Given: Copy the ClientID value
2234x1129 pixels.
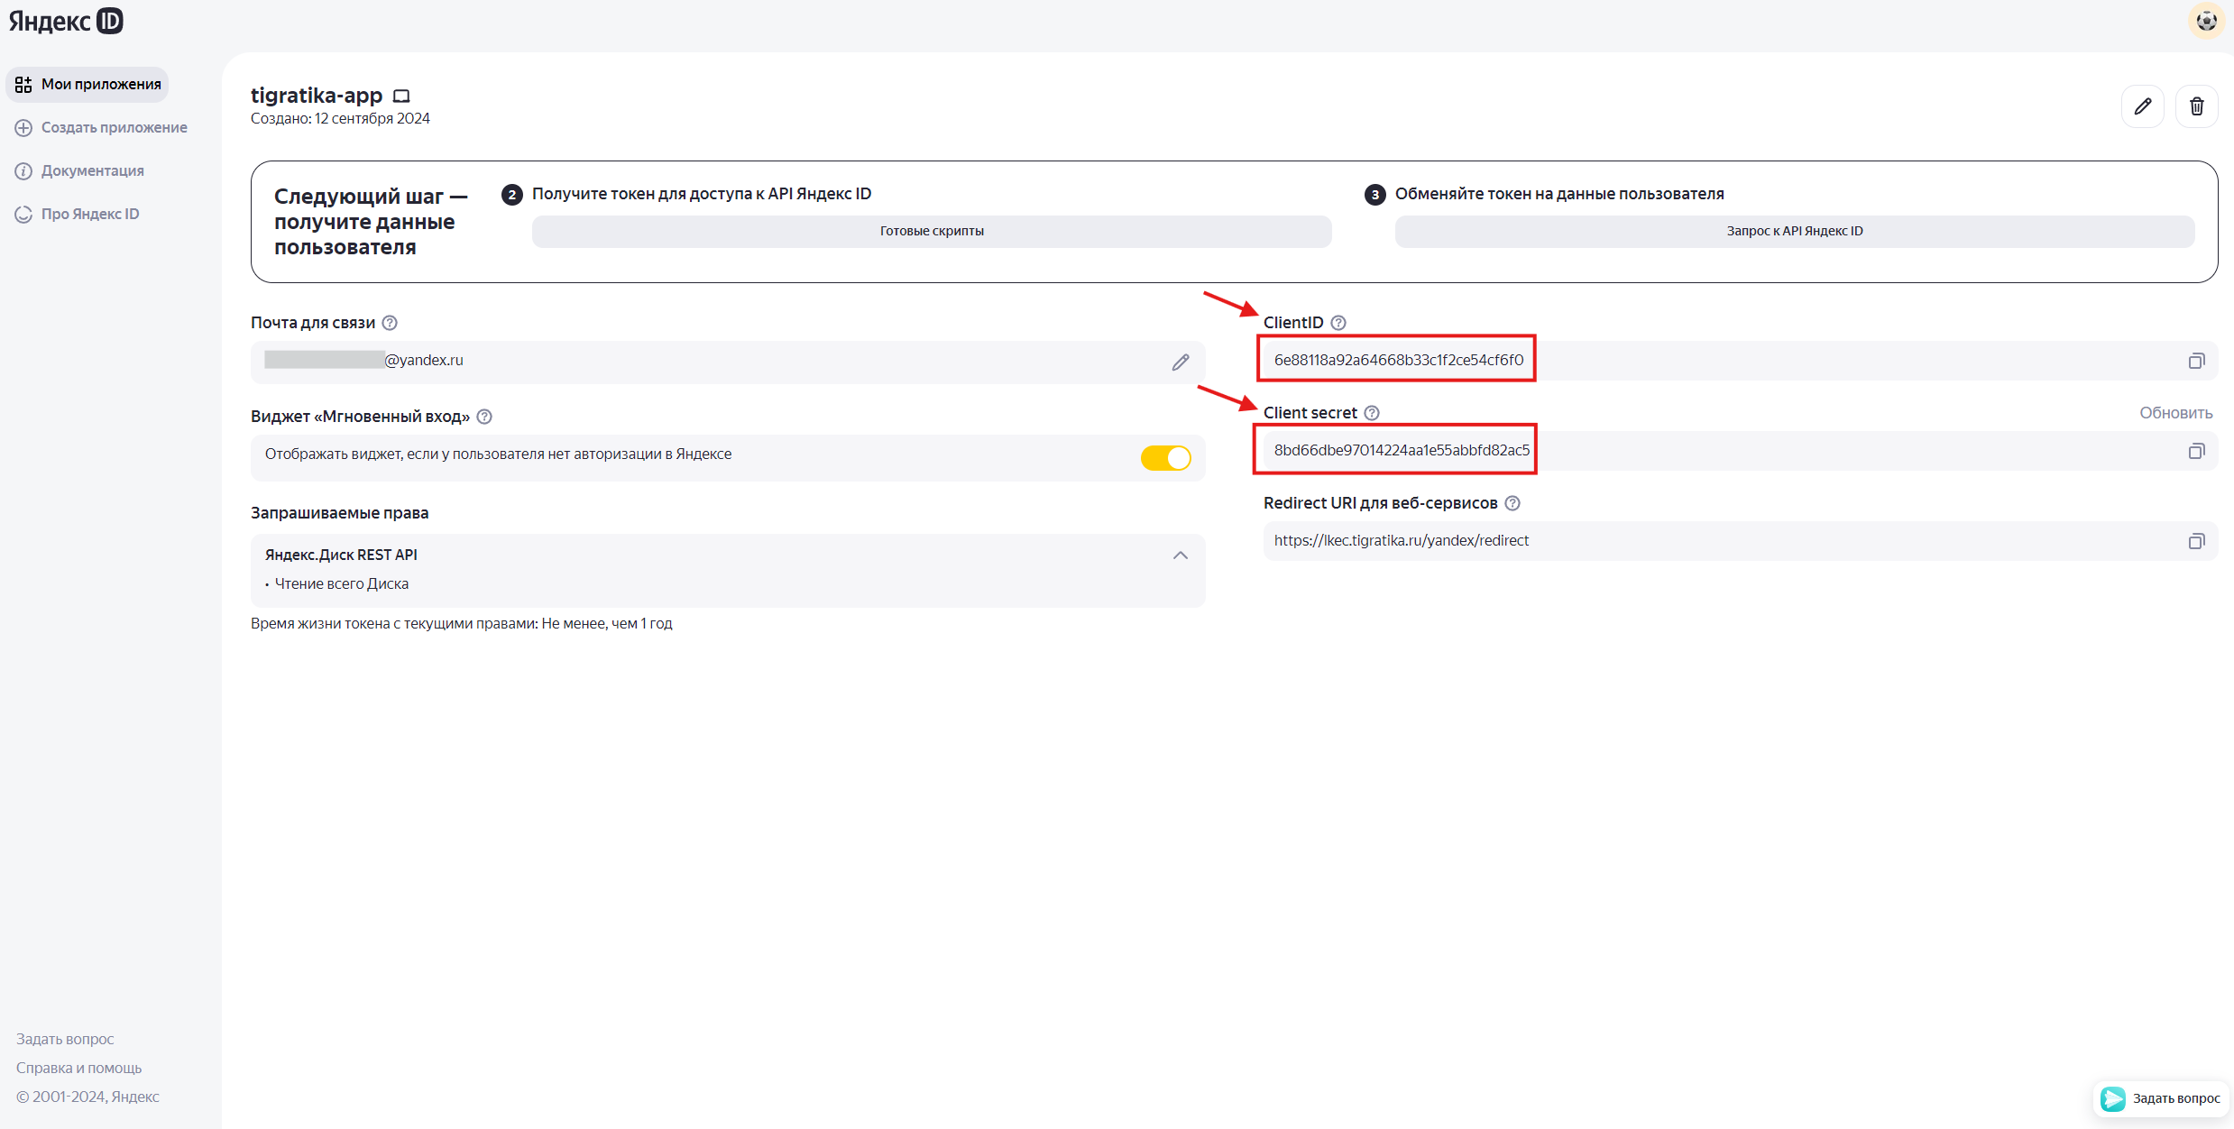Looking at the screenshot, I should pos(2196,361).
